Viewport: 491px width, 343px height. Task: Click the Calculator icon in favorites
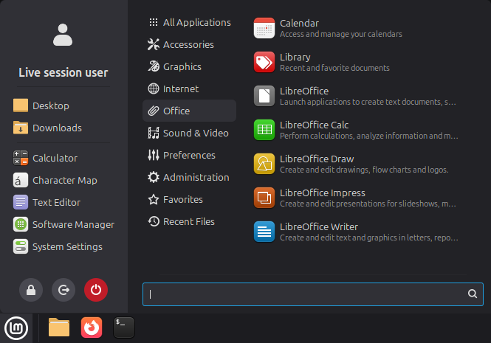click(21, 158)
